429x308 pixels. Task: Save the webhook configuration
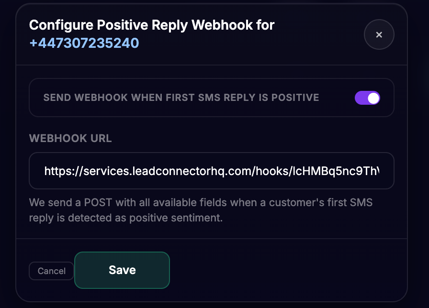point(122,270)
